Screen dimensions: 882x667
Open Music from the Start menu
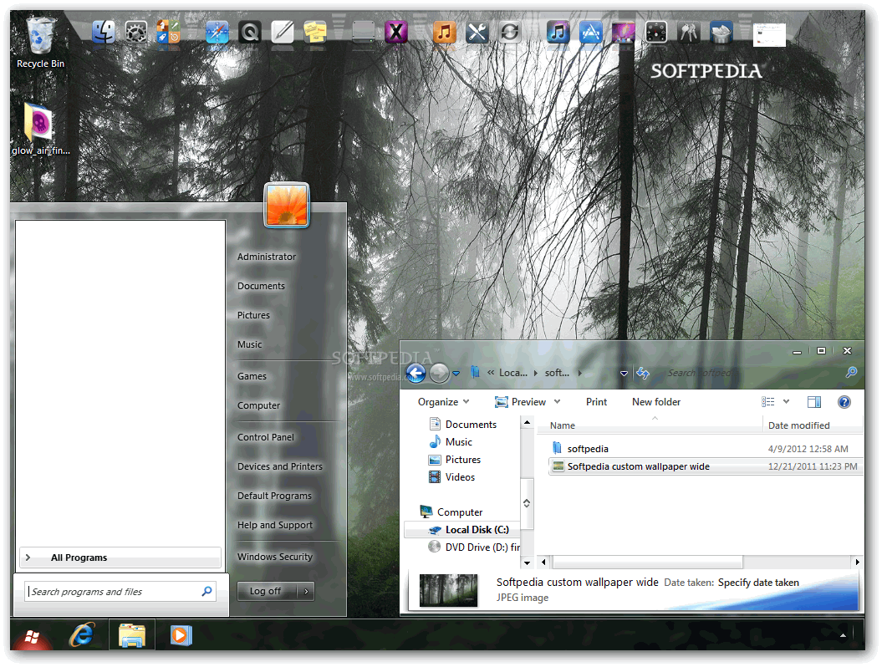click(x=249, y=344)
